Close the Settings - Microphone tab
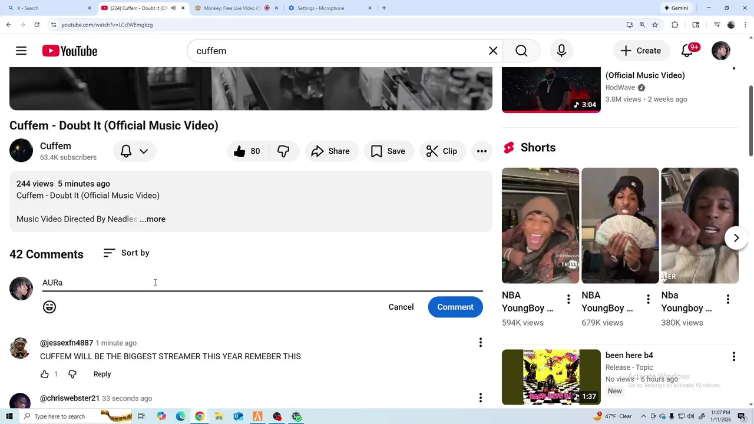Screen dimensions: 754x424 (370, 8)
